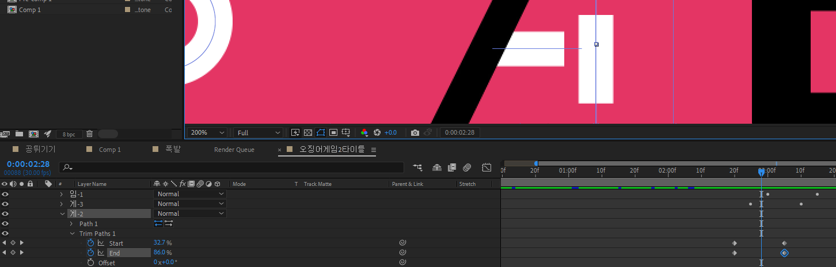Include Start property in graph editor set
Image resolution: width=836 pixels, height=267 pixels.
click(x=101, y=243)
